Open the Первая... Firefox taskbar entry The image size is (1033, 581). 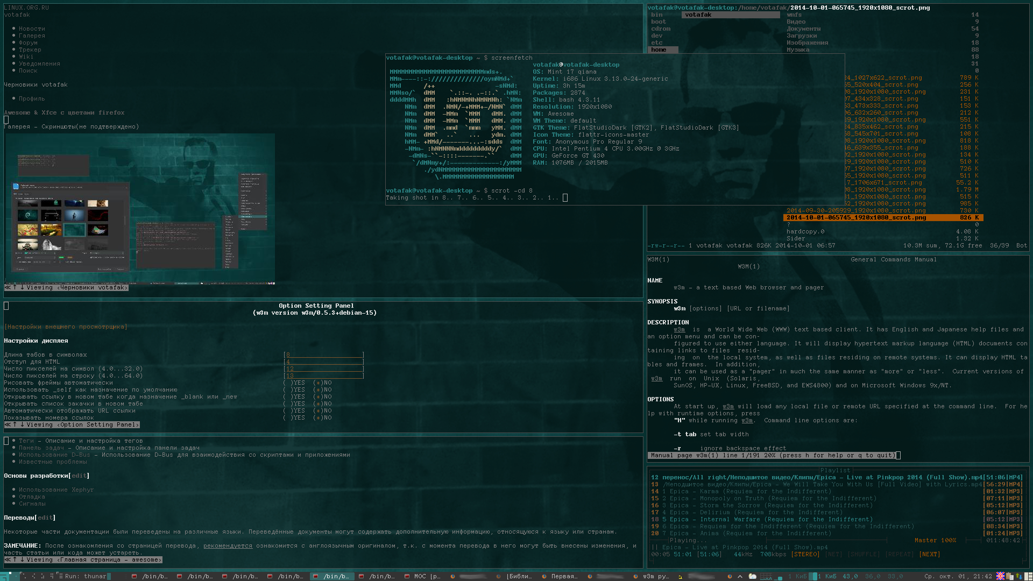560,576
